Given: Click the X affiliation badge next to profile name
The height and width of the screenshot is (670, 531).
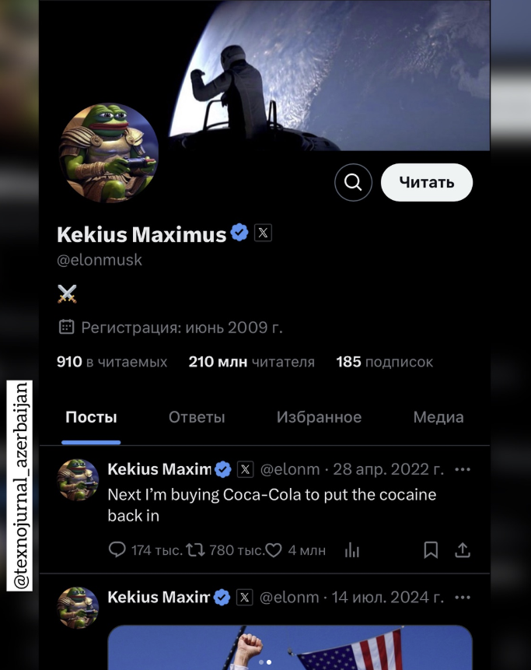Looking at the screenshot, I should [x=263, y=233].
